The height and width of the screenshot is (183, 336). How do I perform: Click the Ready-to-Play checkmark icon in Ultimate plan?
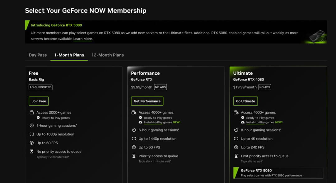pyautogui.click(x=243, y=118)
